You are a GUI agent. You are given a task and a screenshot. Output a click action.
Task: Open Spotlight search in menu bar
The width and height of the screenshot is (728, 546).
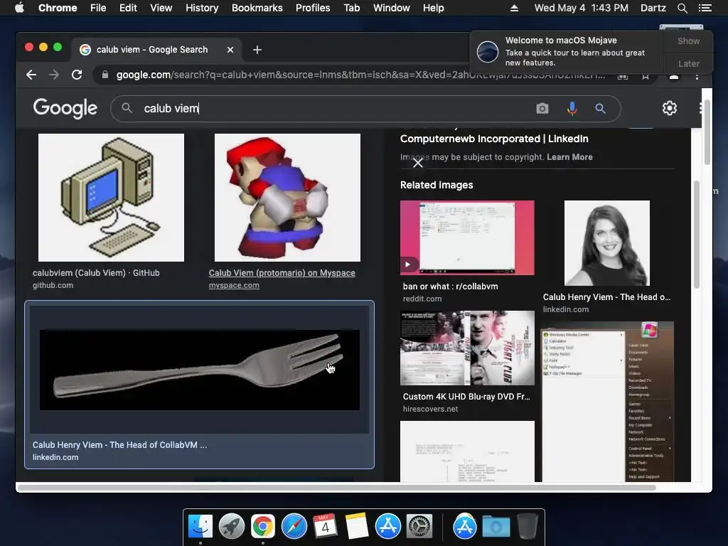682,8
